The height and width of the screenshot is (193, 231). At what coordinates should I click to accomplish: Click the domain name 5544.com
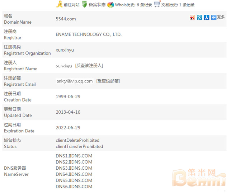[x=66, y=19]
